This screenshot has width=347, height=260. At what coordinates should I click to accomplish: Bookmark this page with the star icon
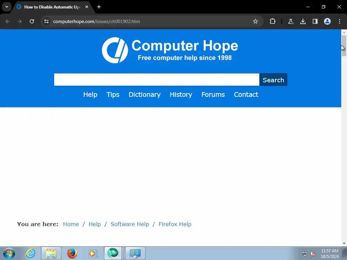tap(256, 21)
